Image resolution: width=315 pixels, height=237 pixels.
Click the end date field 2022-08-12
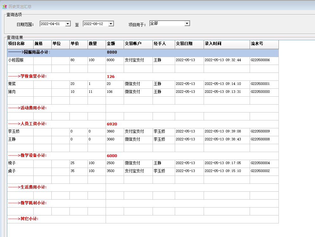click(95, 24)
